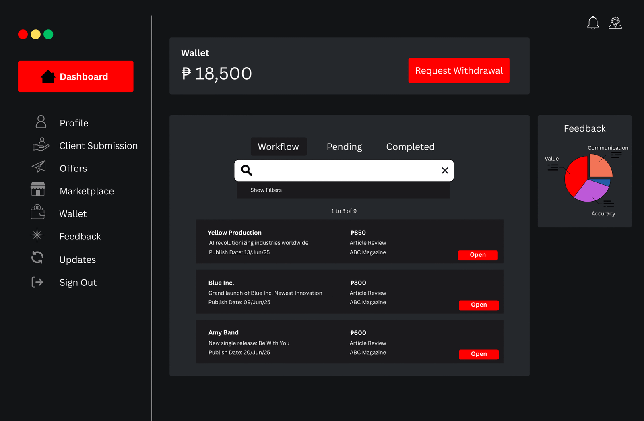Expand the Show Filters section
The height and width of the screenshot is (421, 644).
[266, 190]
